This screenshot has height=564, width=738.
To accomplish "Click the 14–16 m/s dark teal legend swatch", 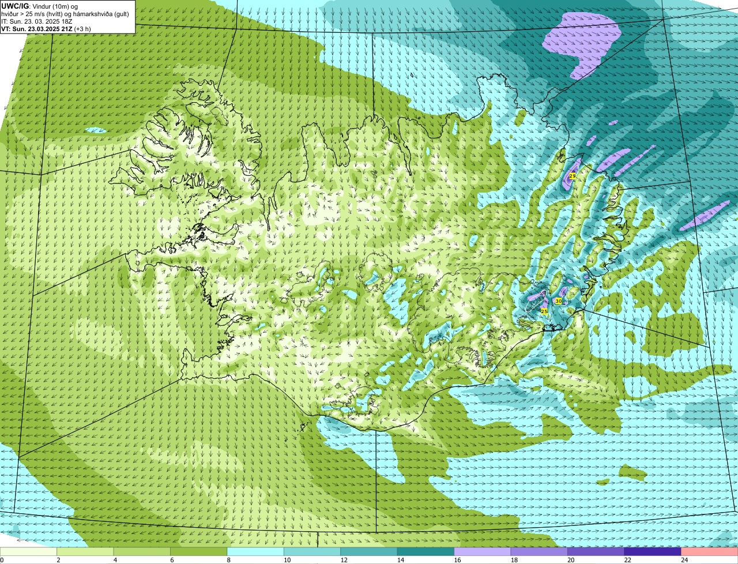I will tap(426, 551).
